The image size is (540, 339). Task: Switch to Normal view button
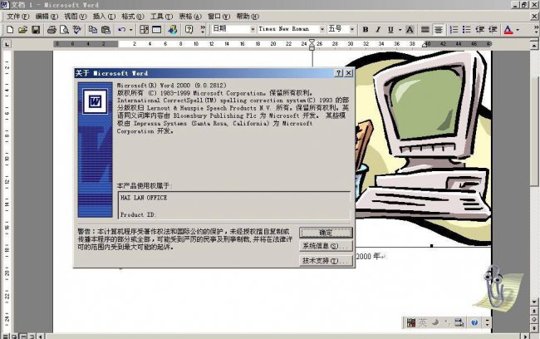(x=6, y=337)
